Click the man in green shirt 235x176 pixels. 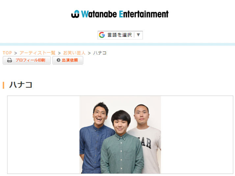122,142
